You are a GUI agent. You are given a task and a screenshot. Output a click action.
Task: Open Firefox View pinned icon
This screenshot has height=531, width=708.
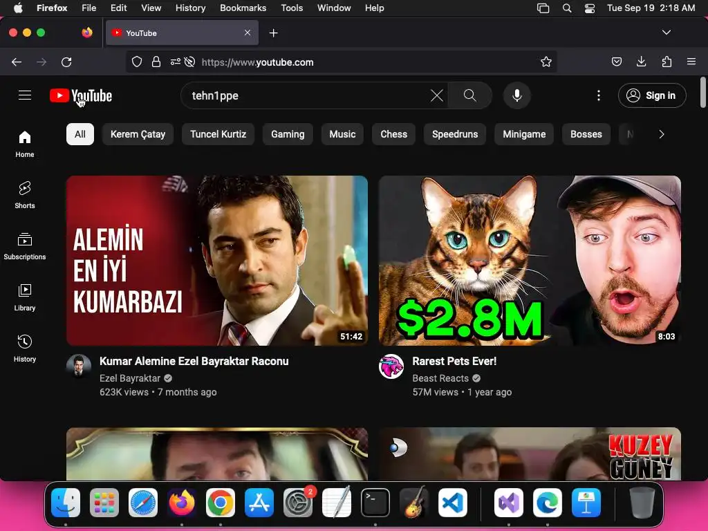coord(87,32)
